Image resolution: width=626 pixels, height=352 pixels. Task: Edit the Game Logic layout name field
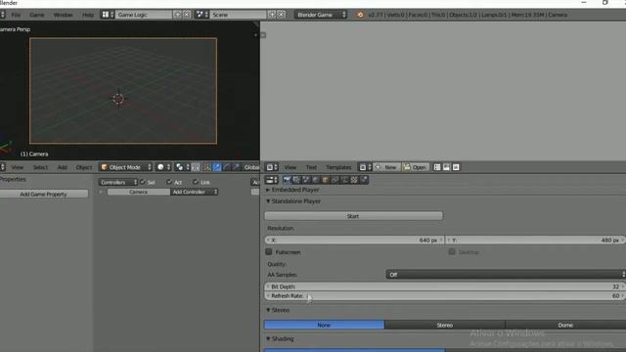(x=144, y=15)
